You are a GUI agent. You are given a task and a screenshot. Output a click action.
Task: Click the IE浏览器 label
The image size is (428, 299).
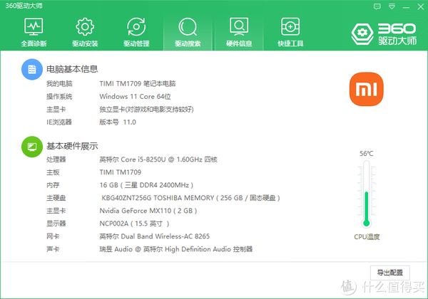click(59, 122)
